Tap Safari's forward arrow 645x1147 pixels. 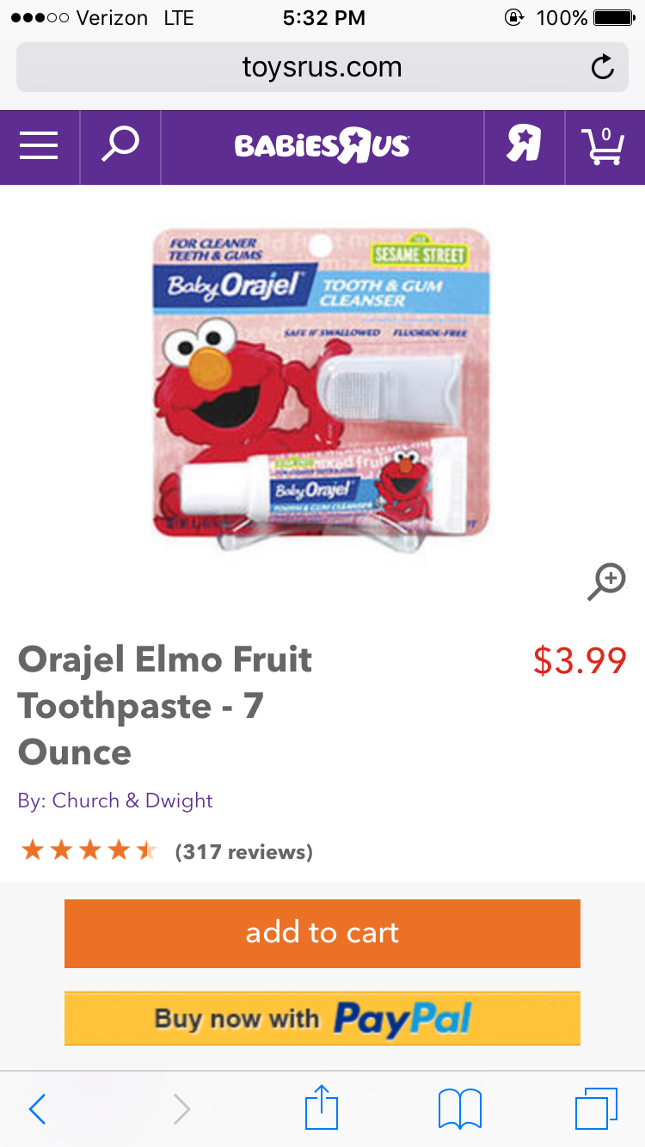(x=181, y=1109)
